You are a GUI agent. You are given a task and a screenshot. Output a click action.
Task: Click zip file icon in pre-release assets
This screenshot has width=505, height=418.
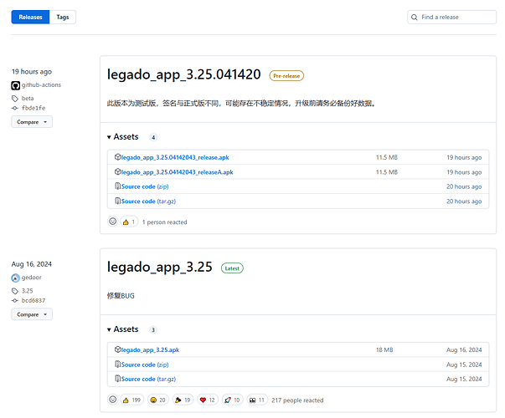[118, 186]
